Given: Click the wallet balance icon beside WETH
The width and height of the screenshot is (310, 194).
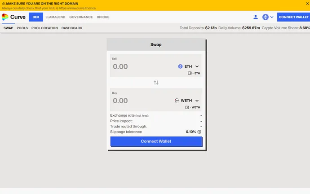Looking at the screenshot, I should pos(187,107).
